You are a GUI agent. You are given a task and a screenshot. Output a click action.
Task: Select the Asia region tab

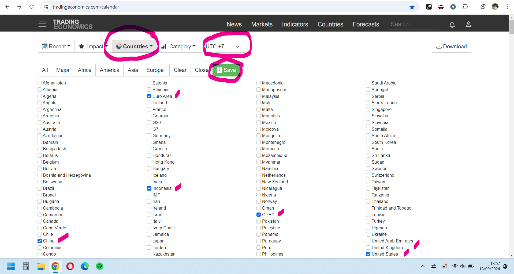pyautogui.click(x=133, y=70)
